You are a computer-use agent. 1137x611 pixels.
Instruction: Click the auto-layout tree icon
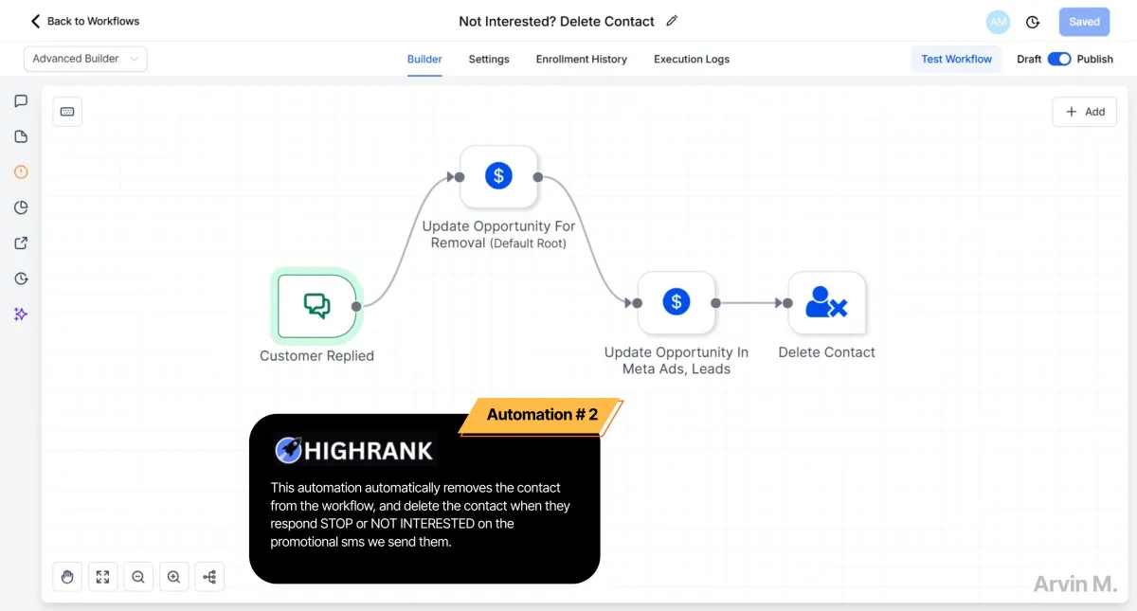tap(209, 576)
